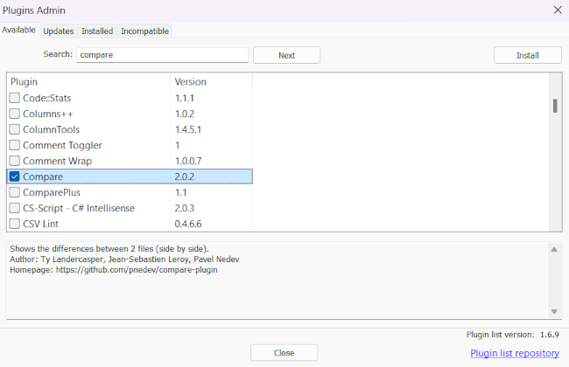
Task: Enable the Columns++ plugin checkbox
Action: point(14,114)
